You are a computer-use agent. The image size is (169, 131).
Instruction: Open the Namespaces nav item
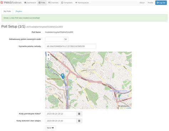coord(82,2)
